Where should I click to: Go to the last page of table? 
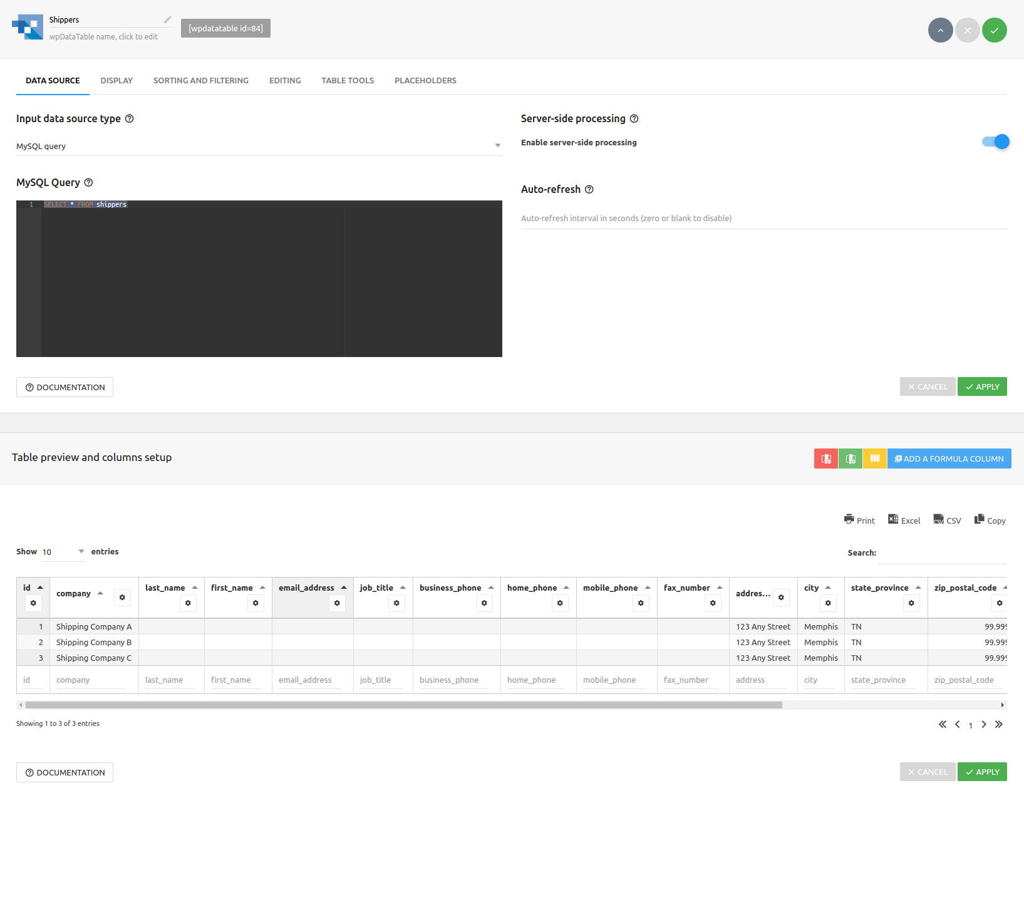[x=998, y=724]
